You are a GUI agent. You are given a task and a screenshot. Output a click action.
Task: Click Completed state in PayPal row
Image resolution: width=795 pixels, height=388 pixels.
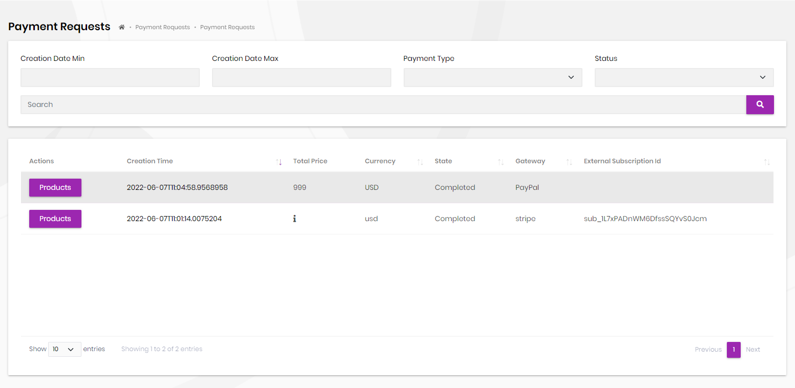tap(455, 187)
